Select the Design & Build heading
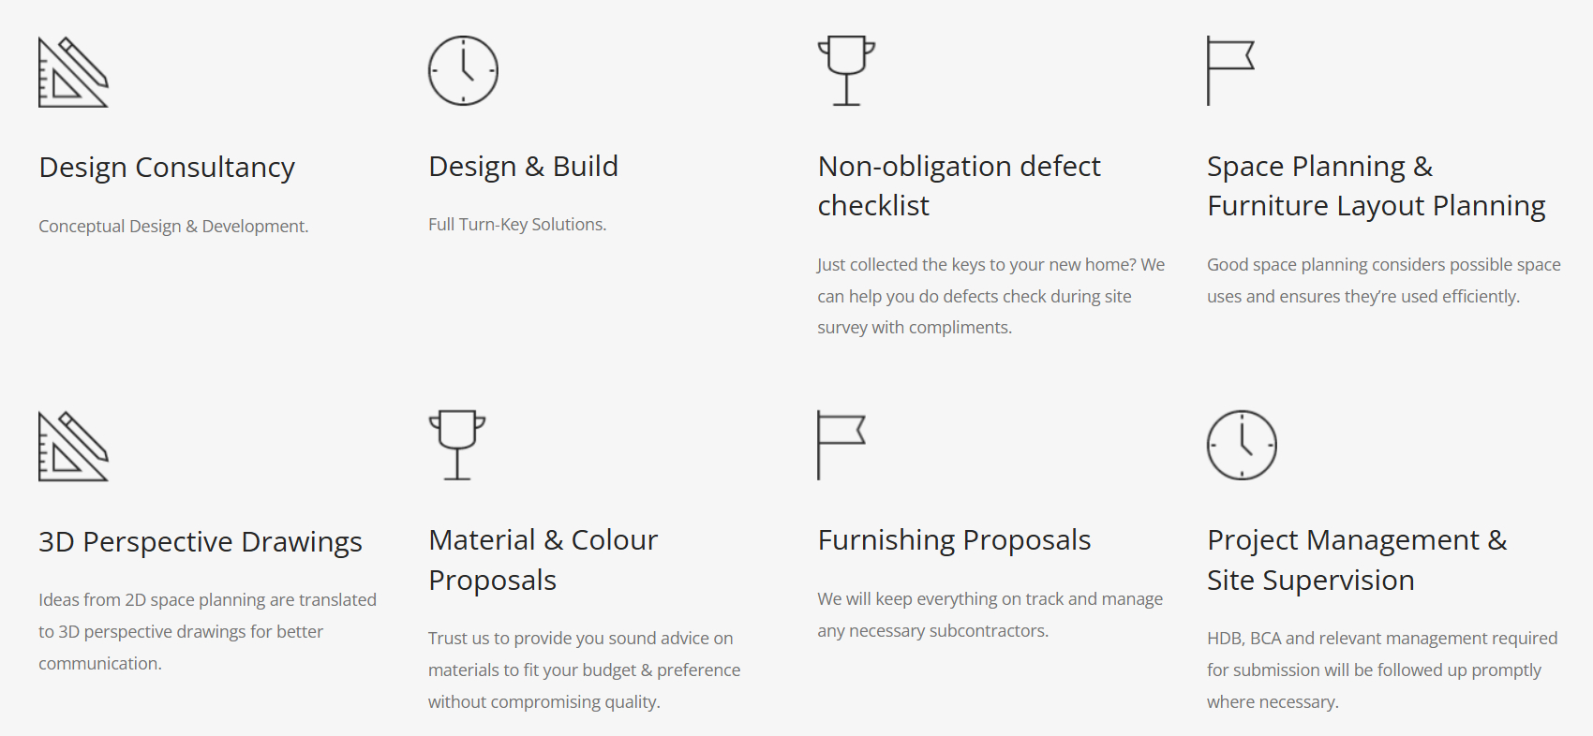 click(523, 167)
